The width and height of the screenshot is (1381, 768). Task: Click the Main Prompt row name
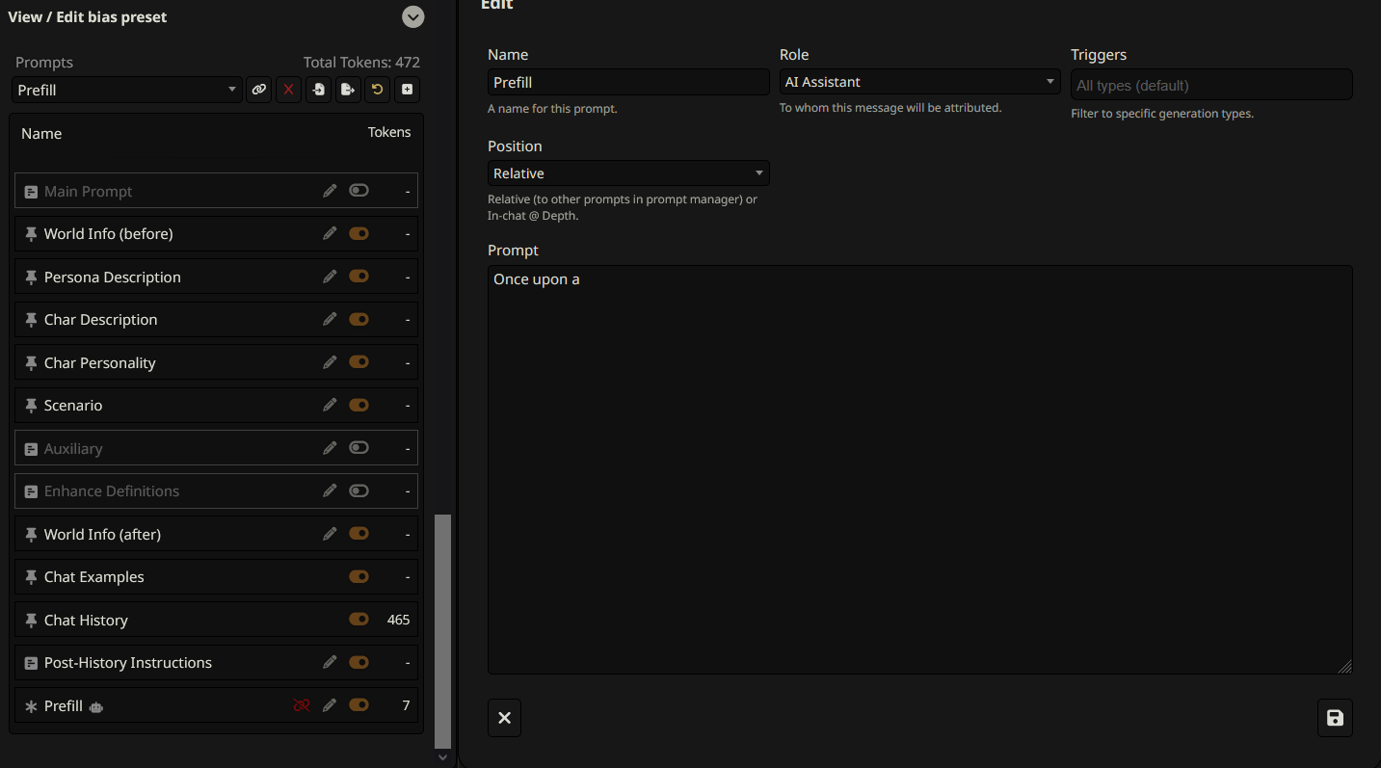(x=88, y=191)
